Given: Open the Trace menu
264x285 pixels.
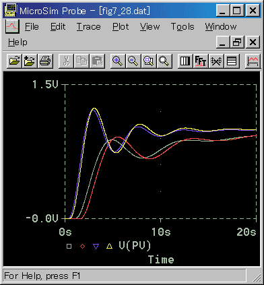Looking at the screenshot, I should pos(89,27).
